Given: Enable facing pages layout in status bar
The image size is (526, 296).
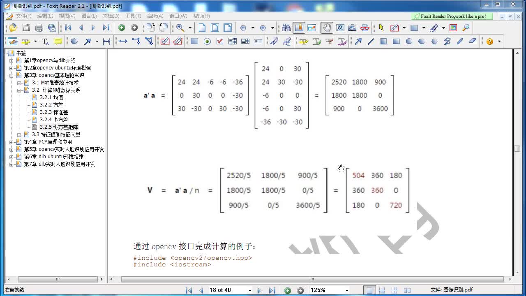Looking at the screenshot, I should (x=394, y=290).
